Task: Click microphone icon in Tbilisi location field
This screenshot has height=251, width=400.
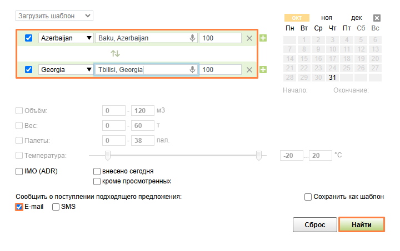Action: [x=193, y=70]
